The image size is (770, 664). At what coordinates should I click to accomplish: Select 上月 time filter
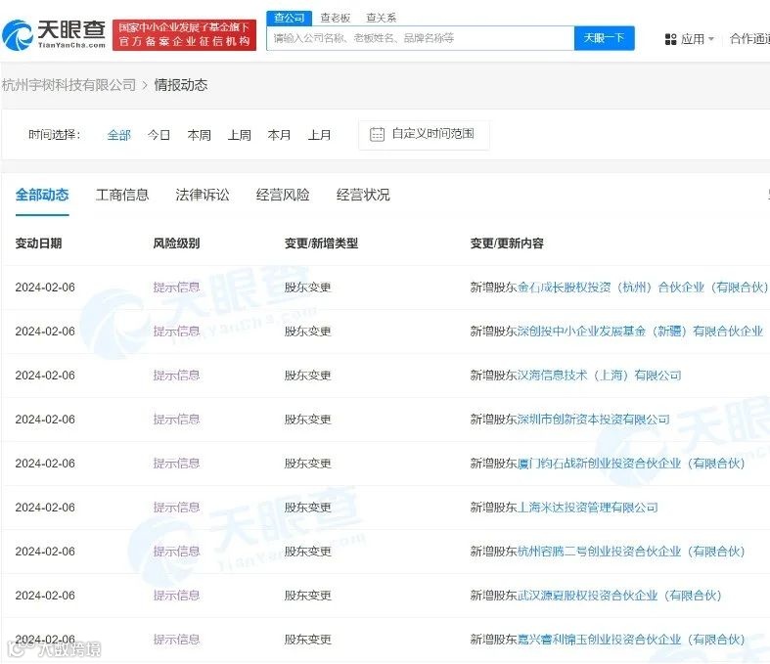pos(319,135)
